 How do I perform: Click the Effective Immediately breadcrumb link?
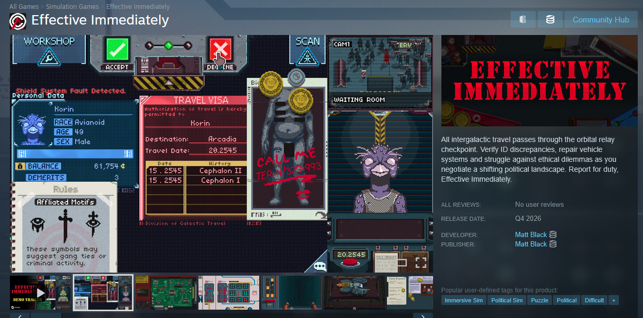[138, 7]
